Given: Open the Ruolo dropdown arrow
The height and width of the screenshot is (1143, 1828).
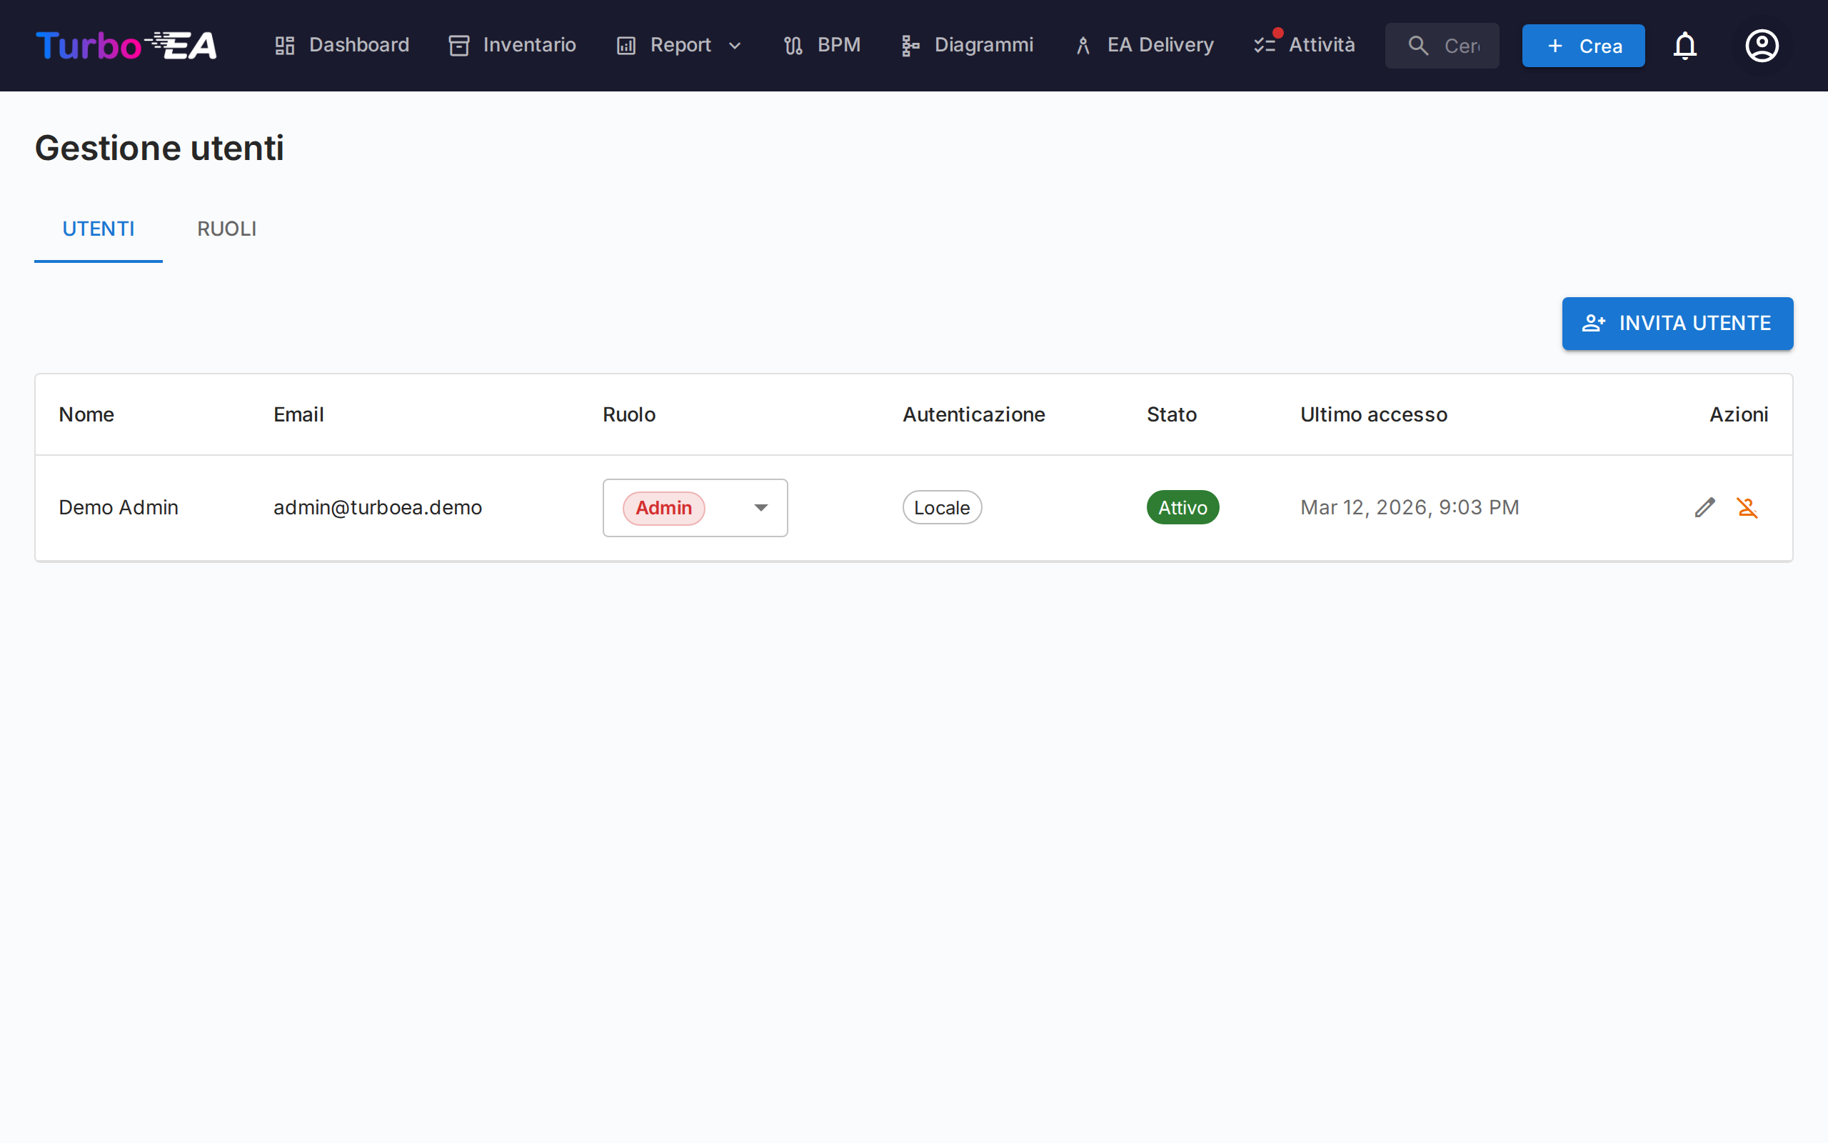Looking at the screenshot, I should coord(760,508).
